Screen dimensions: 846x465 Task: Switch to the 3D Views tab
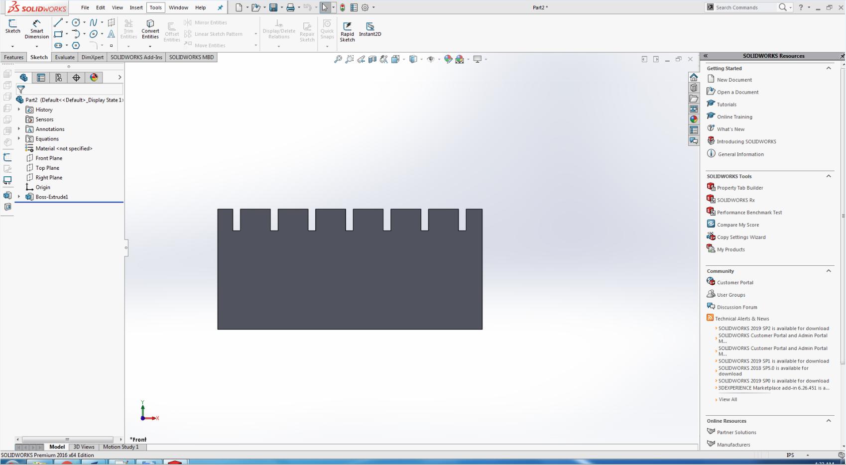click(x=84, y=447)
